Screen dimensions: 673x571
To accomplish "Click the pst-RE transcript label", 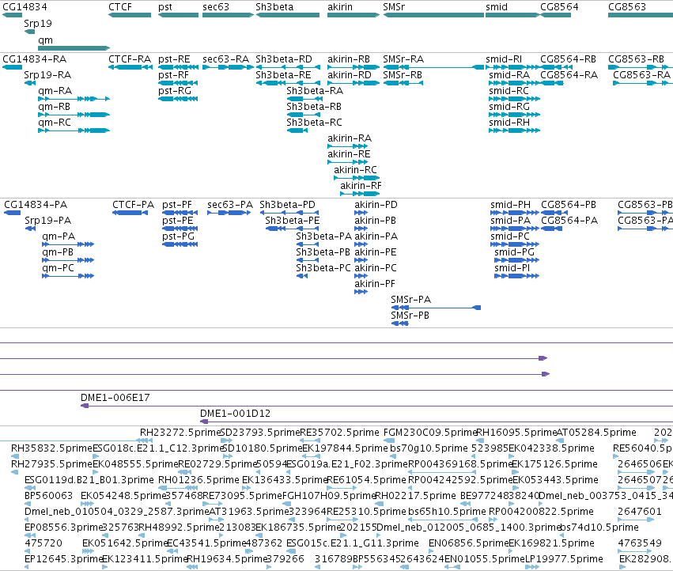I will click(174, 59).
